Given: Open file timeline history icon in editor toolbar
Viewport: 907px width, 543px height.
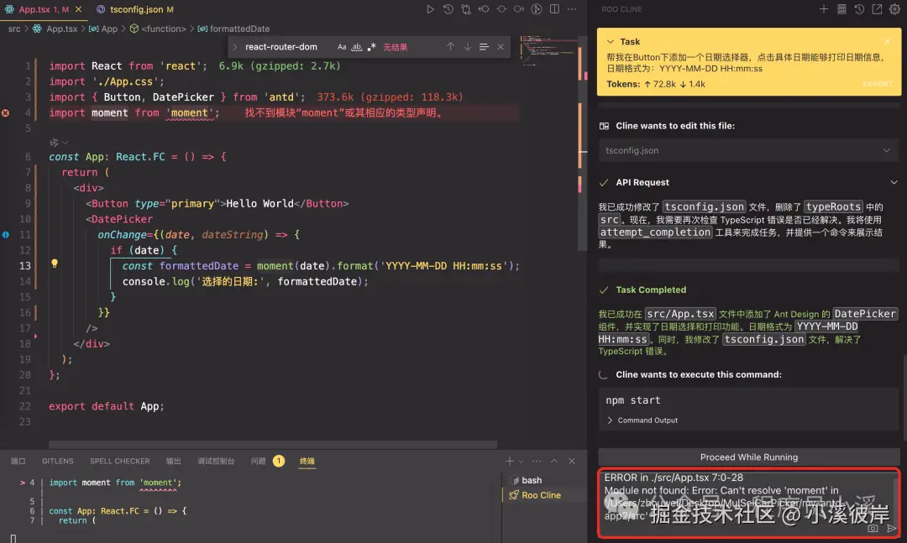Looking at the screenshot, I should [x=448, y=9].
